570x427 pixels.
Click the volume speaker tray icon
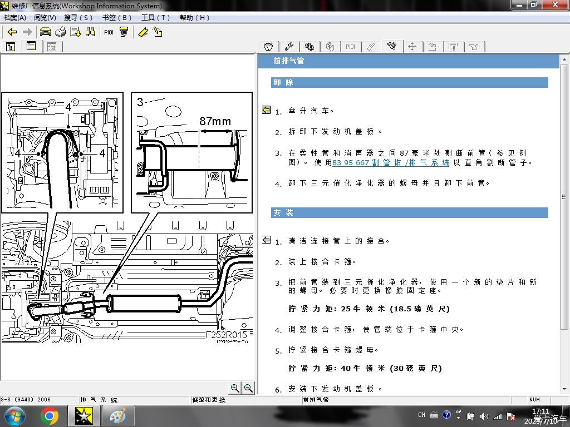pos(484,416)
